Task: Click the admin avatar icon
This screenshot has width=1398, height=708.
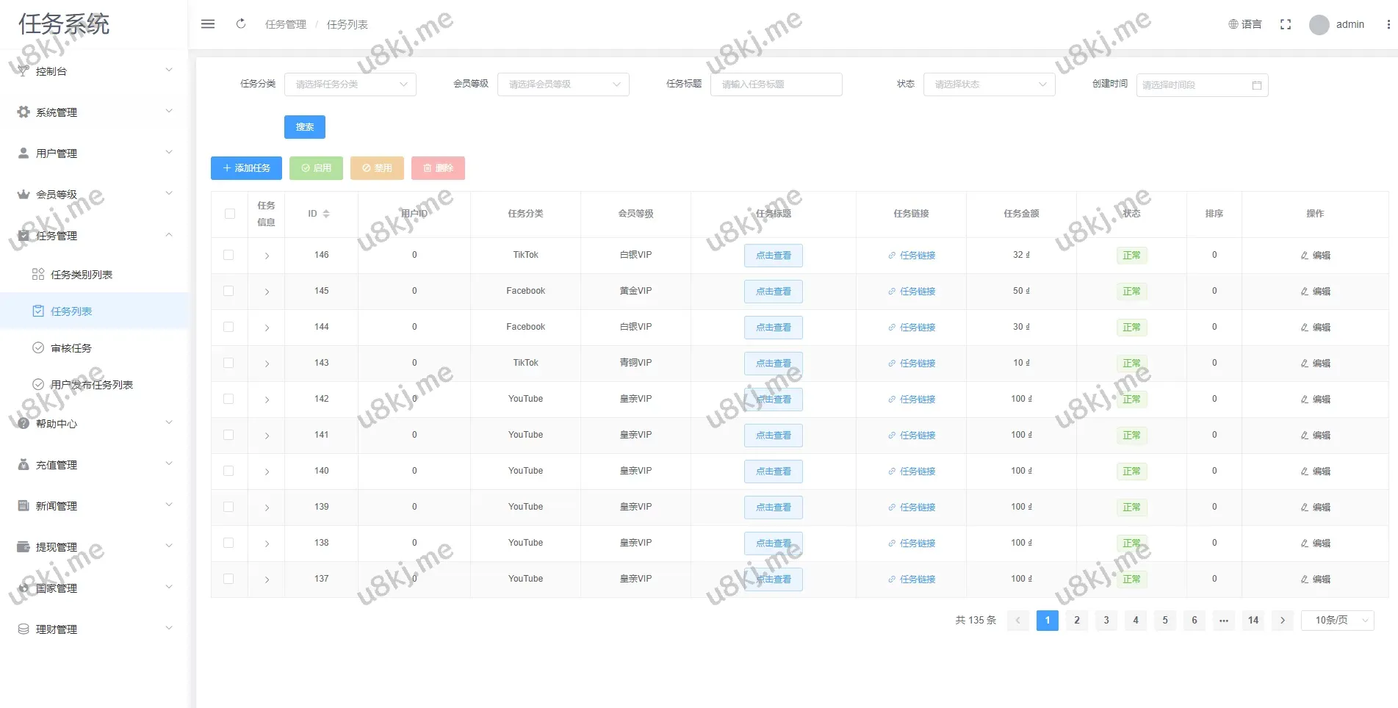Action: tap(1319, 25)
